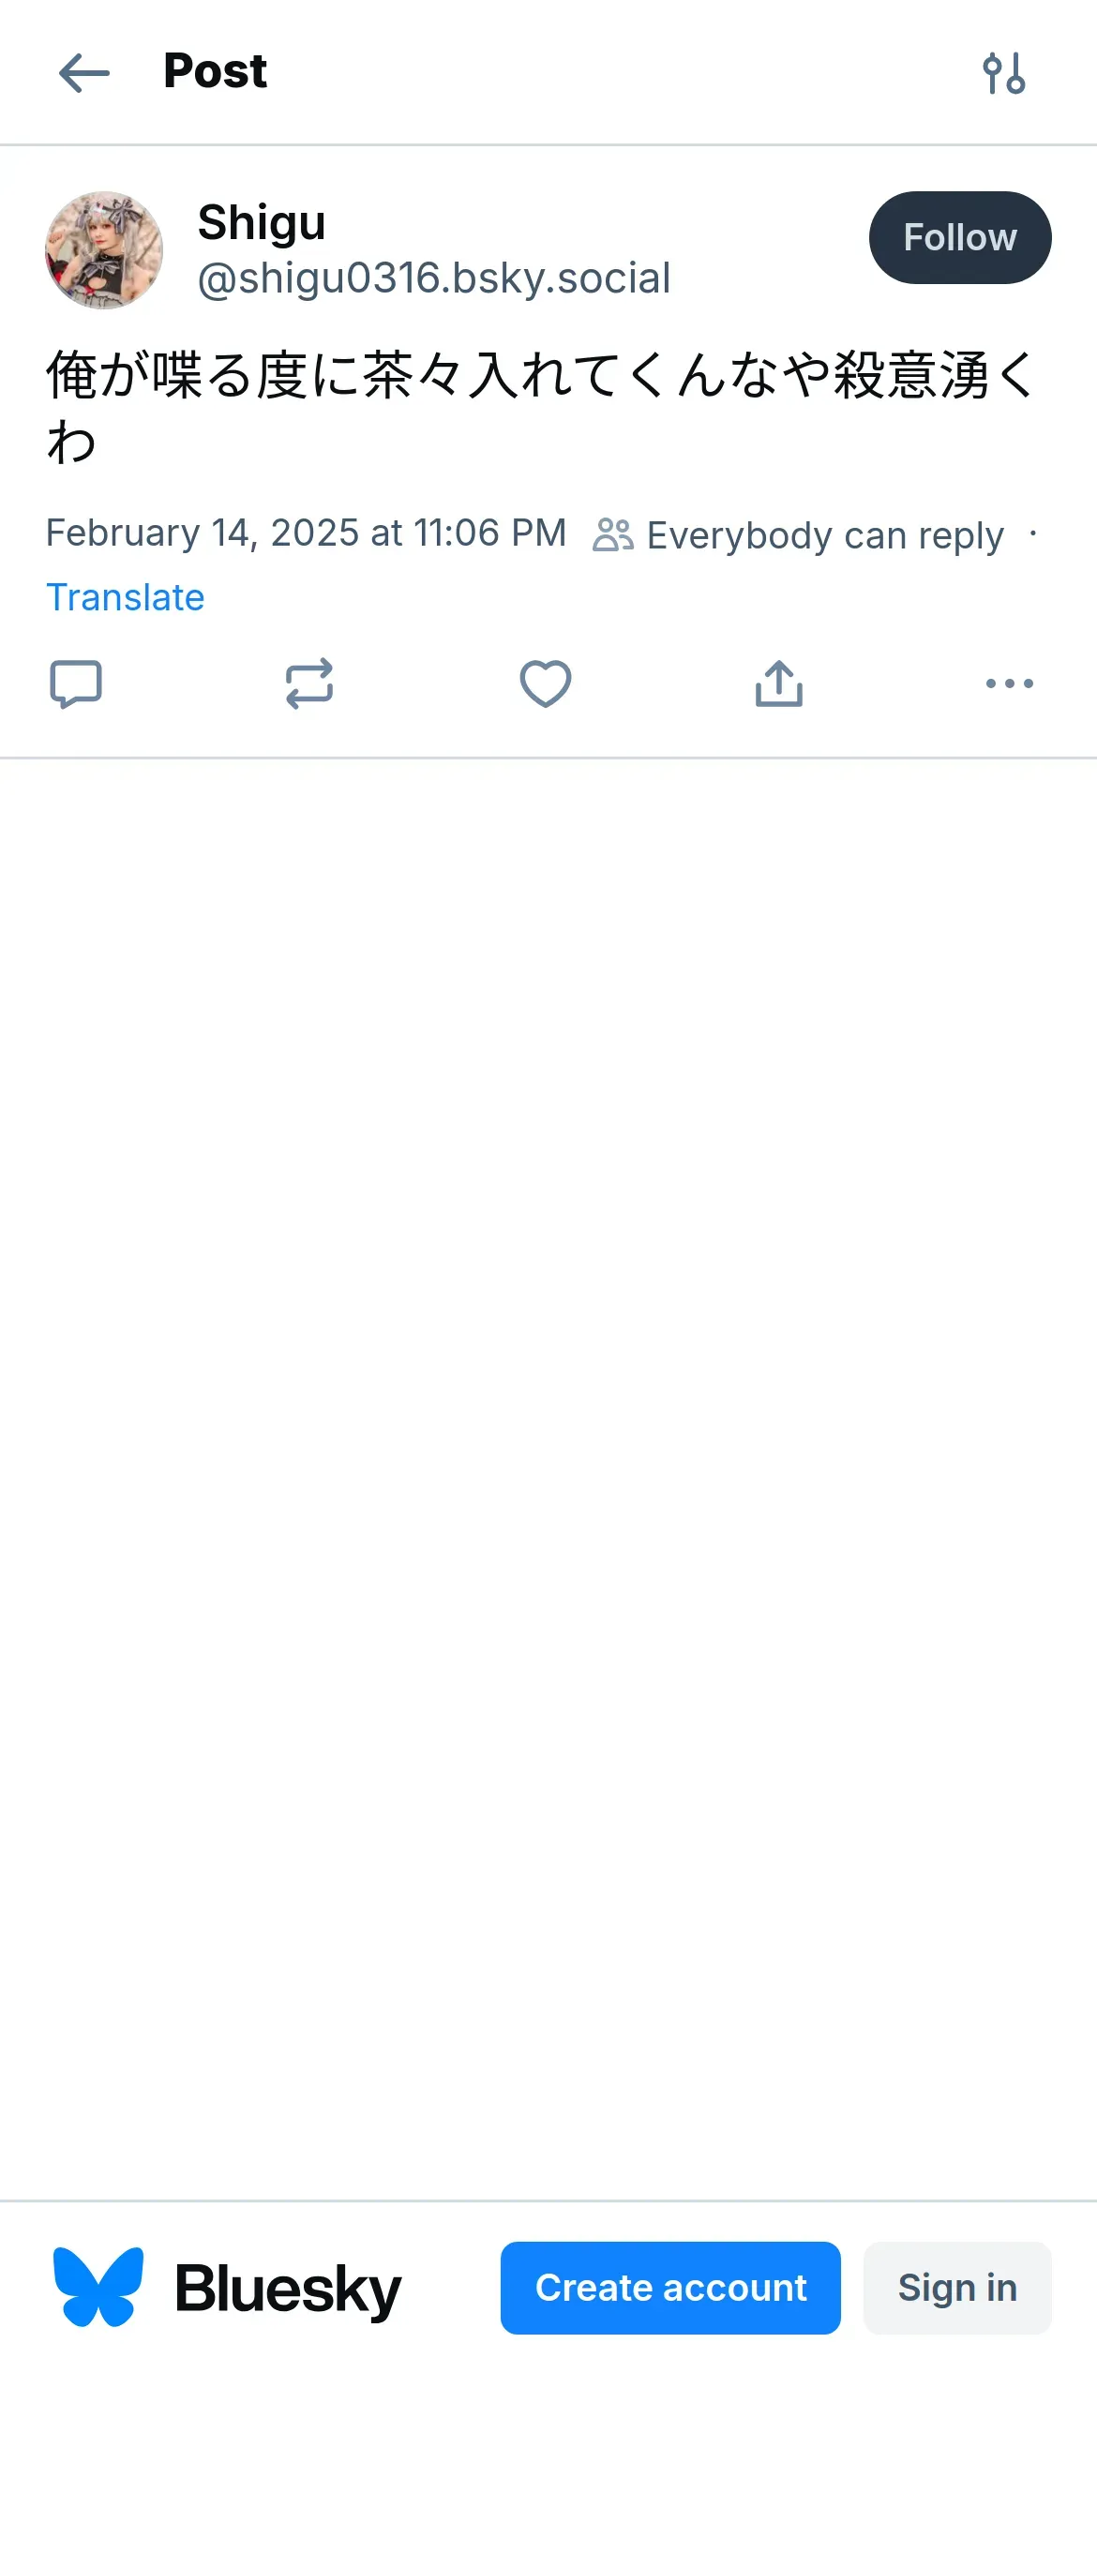Click the reply speech bubble icon
The width and height of the screenshot is (1097, 2568).
click(76, 683)
